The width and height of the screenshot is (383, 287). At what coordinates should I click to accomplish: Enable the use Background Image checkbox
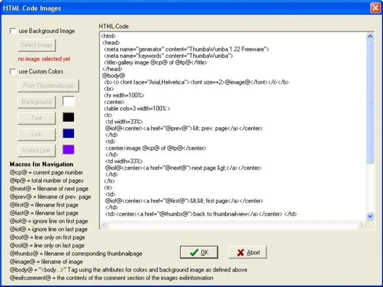[x=13, y=31]
